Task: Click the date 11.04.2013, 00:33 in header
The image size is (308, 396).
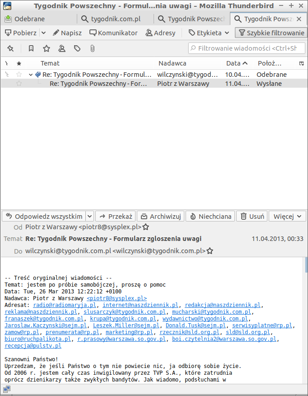Action: coord(277,239)
